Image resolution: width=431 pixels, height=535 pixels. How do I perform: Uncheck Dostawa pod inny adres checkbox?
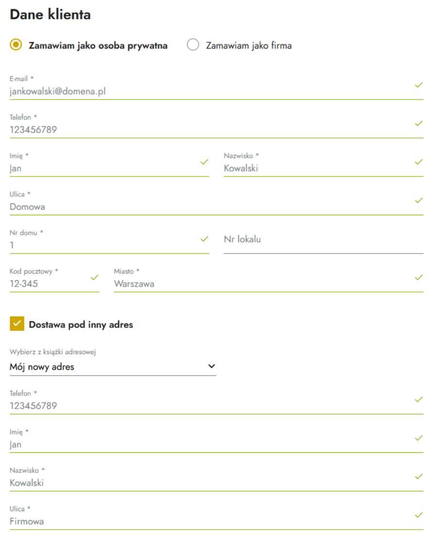pos(17,324)
